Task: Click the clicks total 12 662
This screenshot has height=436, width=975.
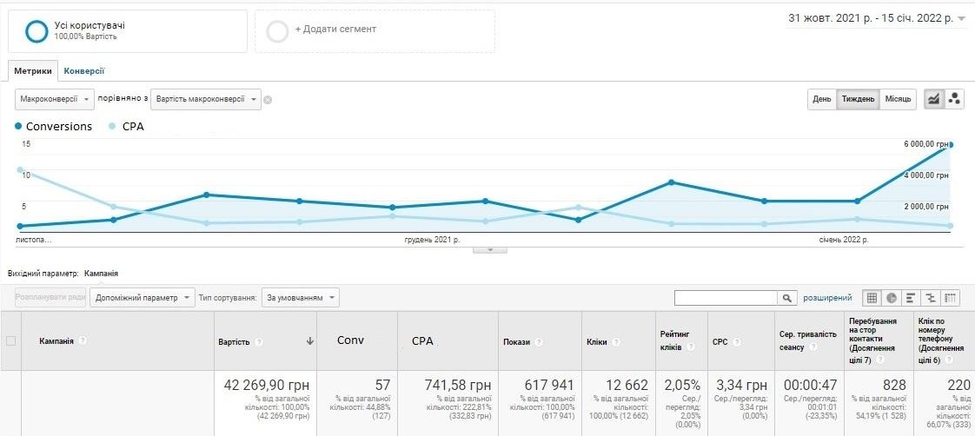Action: (625, 386)
